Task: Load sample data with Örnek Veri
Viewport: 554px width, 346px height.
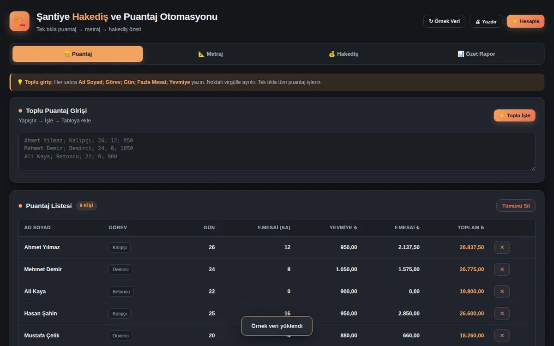Action: pos(444,21)
